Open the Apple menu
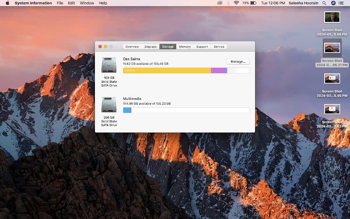This screenshot has height=219, width=350. 7,3
